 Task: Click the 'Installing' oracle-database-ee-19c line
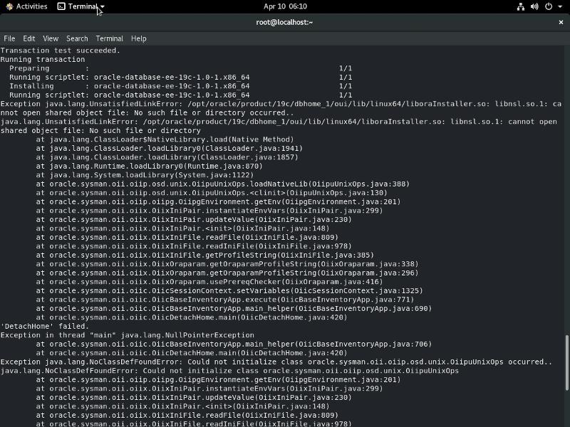(x=181, y=86)
